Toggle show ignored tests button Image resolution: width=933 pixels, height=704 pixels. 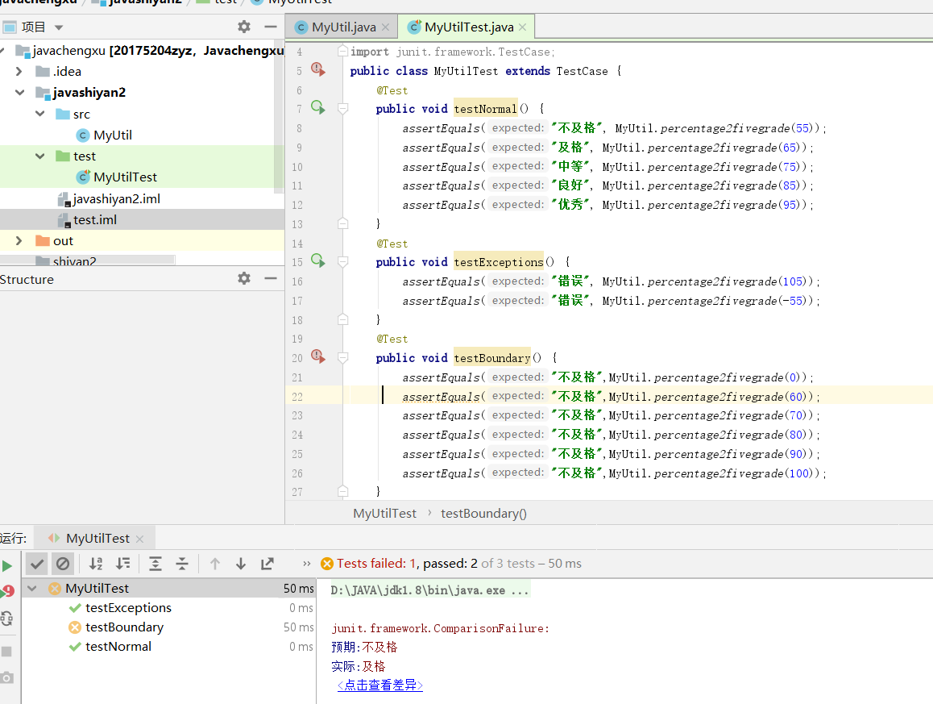pyautogui.click(x=63, y=564)
